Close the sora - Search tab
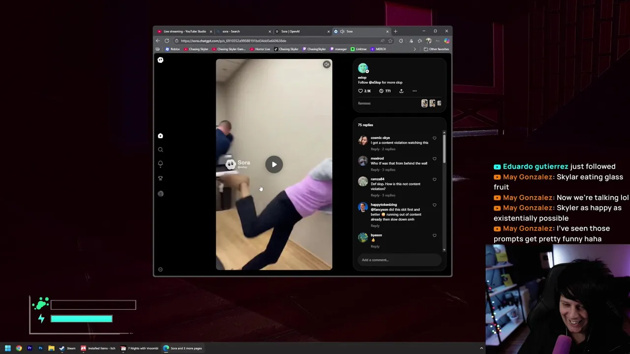Image resolution: width=630 pixels, height=354 pixels. 269,31
